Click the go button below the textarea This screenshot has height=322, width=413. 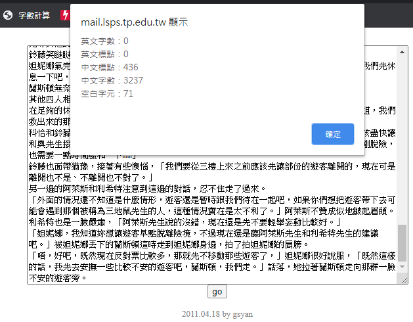(217, 292)
